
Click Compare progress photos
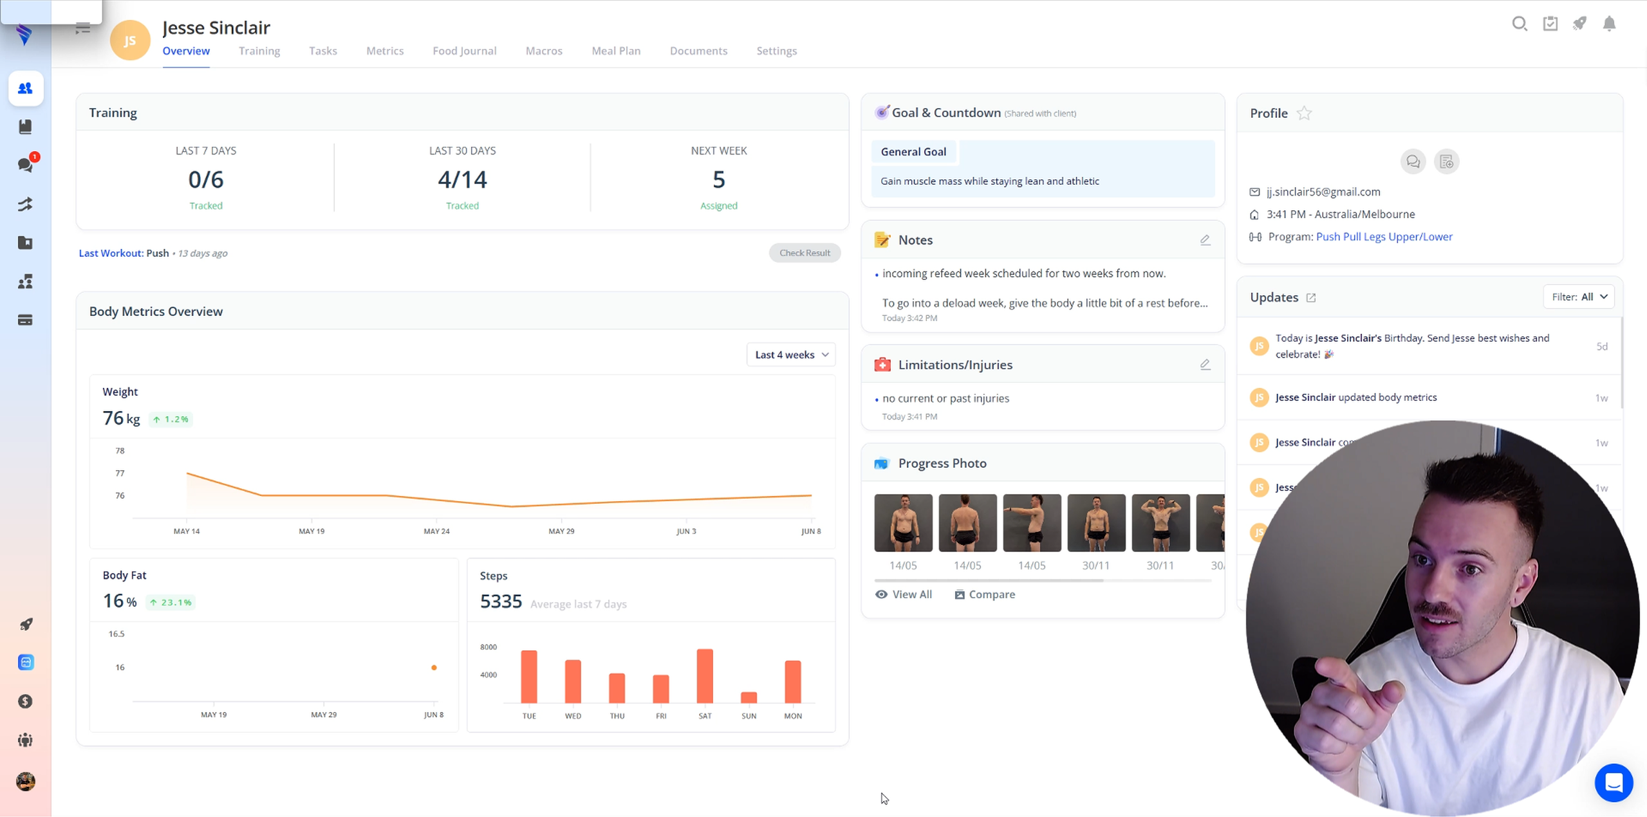[x=985, y=594]
